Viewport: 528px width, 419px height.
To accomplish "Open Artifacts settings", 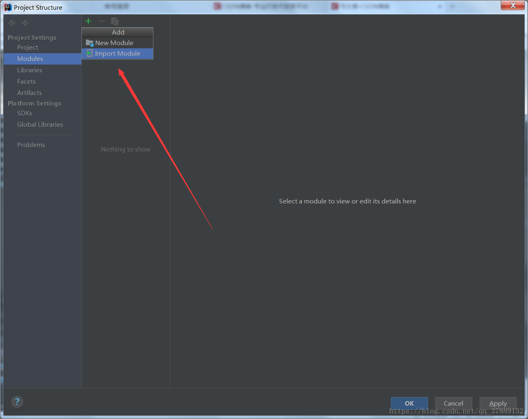I will point(29,93).
